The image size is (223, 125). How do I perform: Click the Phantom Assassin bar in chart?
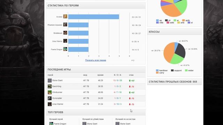(x=78, y=25)
